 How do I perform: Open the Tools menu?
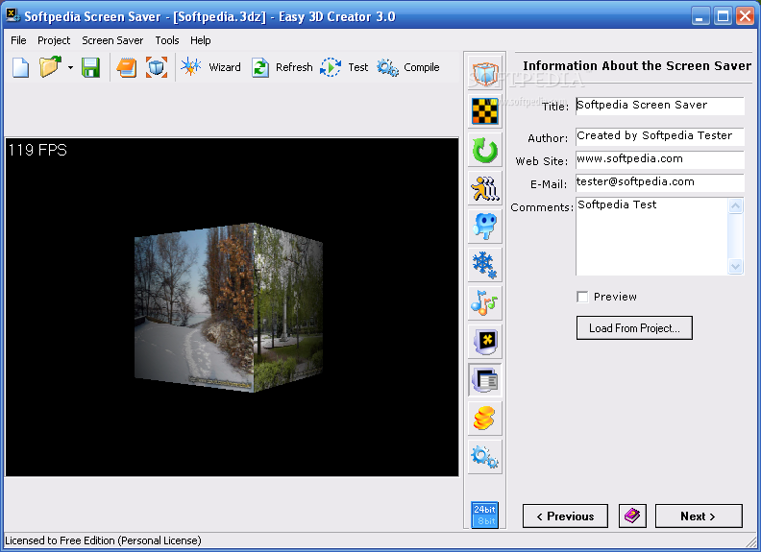(167, 40)
